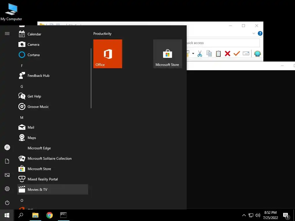Open Calendar from the app list
This screenshot has height=221, width=295.
[53, 34]
